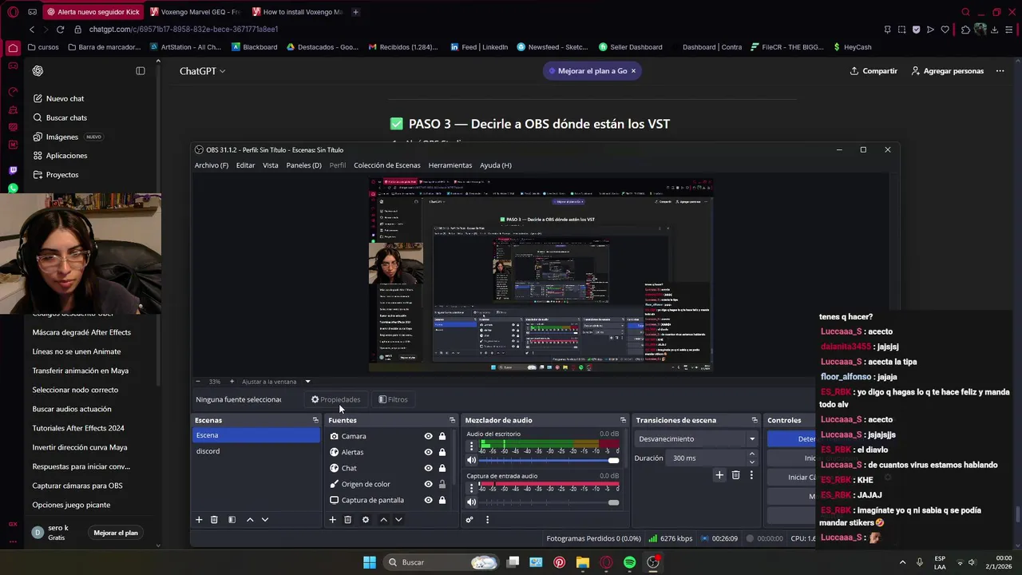Click Filtros button in OBS source toolbar
Screen dimensions: 1022x575
pos(393,399)
